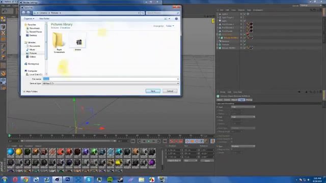Screen dimensions: 326x183
Task: Open Documents library in navigation pane
Action: (x=35, y=46)
